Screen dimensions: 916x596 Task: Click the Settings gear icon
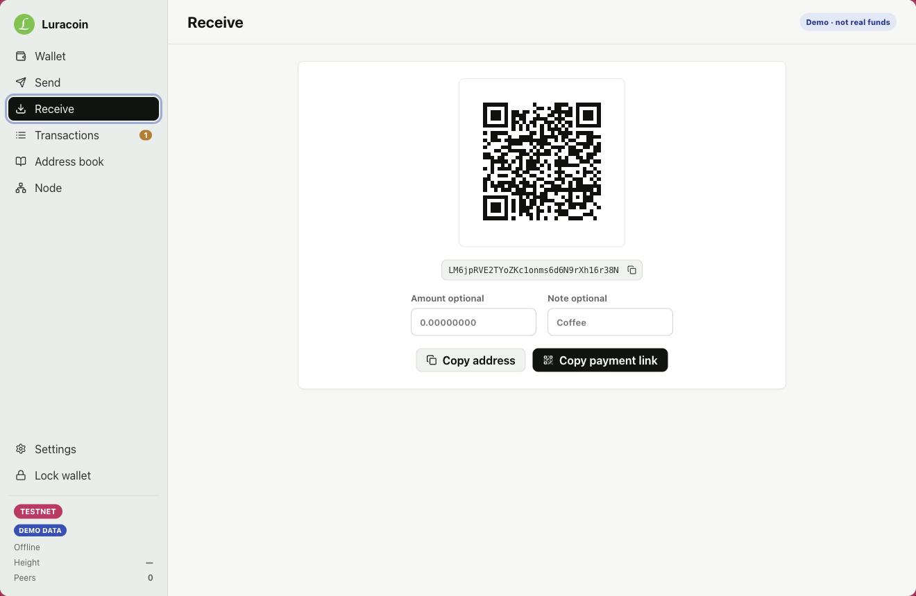click(21, 449)
